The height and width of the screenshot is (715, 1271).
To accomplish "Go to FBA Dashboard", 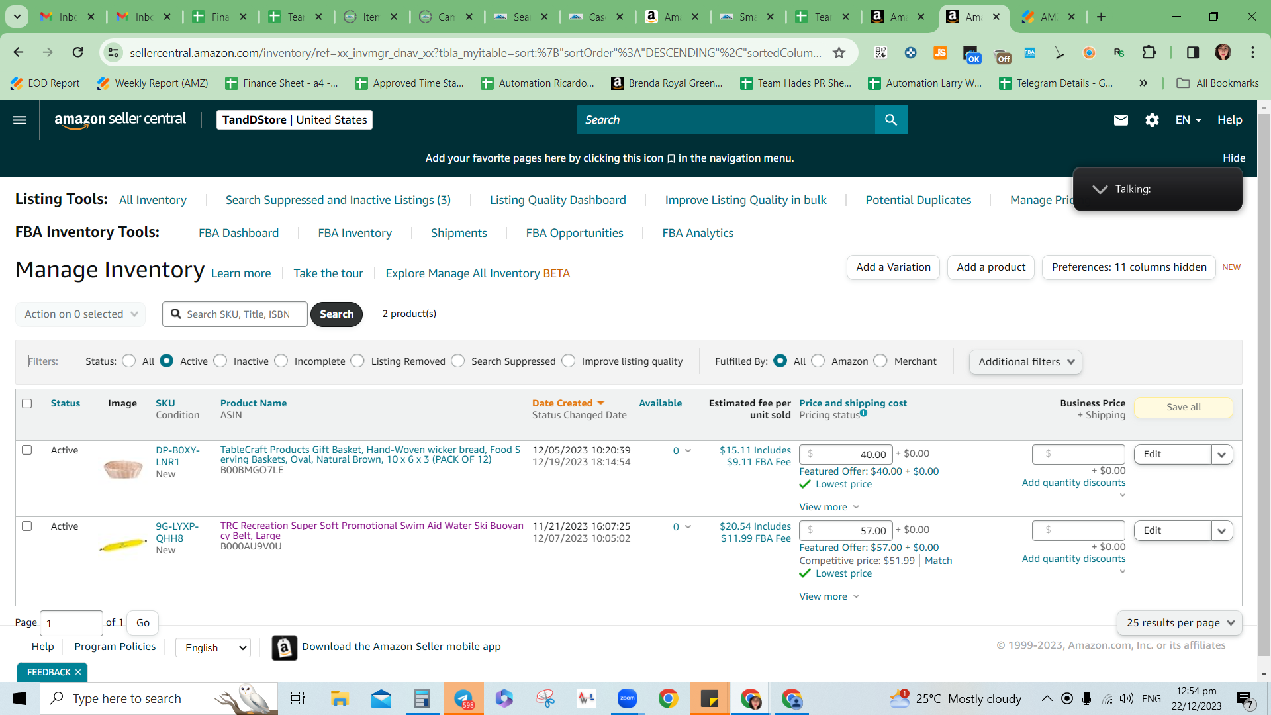I will coord(239,233).
